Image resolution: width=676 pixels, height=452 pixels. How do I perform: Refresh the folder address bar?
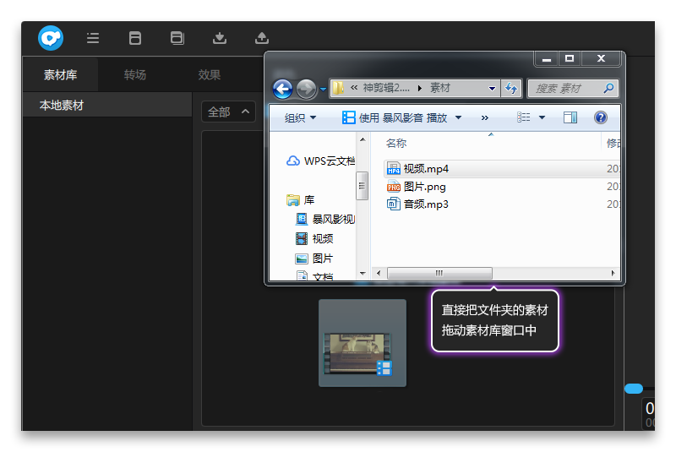pos(511,89)
